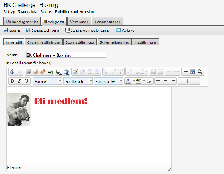Open the HTML source editor
Viewport: 224px width, 174px height.
185,72
